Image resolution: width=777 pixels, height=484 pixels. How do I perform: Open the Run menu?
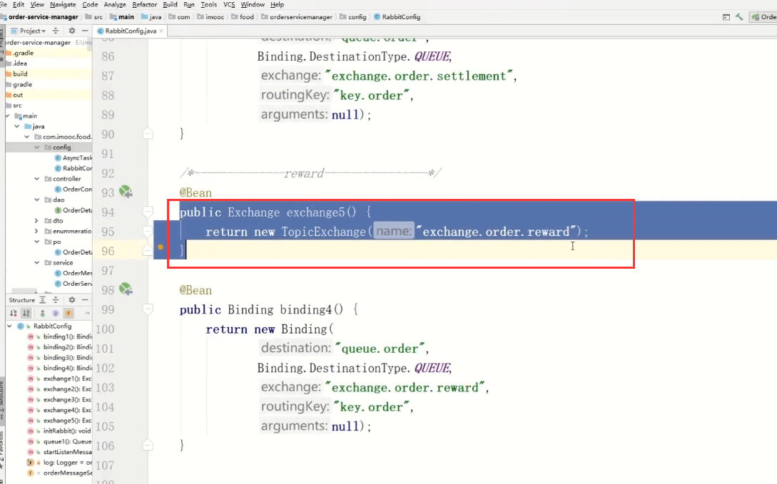189,4
